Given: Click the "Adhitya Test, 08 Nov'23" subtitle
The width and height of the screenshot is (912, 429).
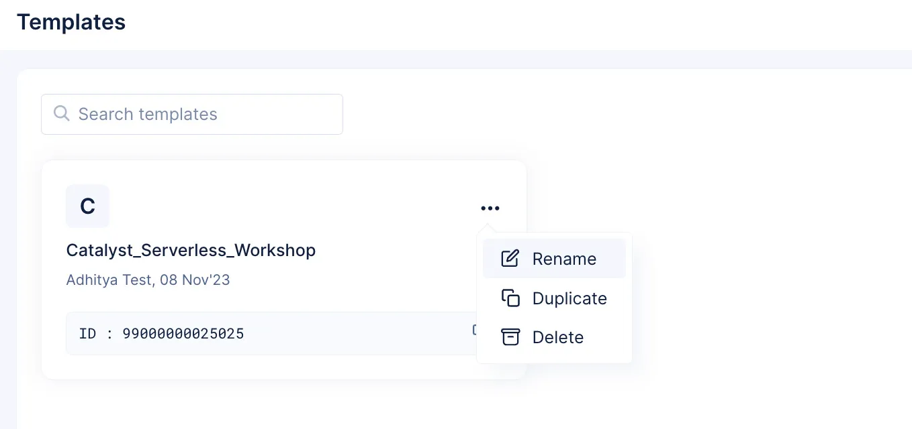Looking at the screenshot, I should [x=148, y=280].
